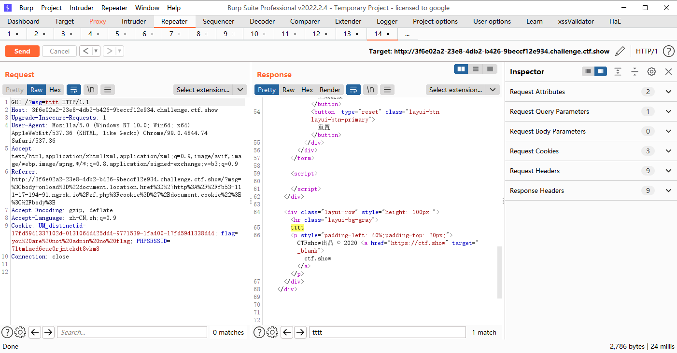Go back in request history

pyautogui.click(x=85, y=51)
